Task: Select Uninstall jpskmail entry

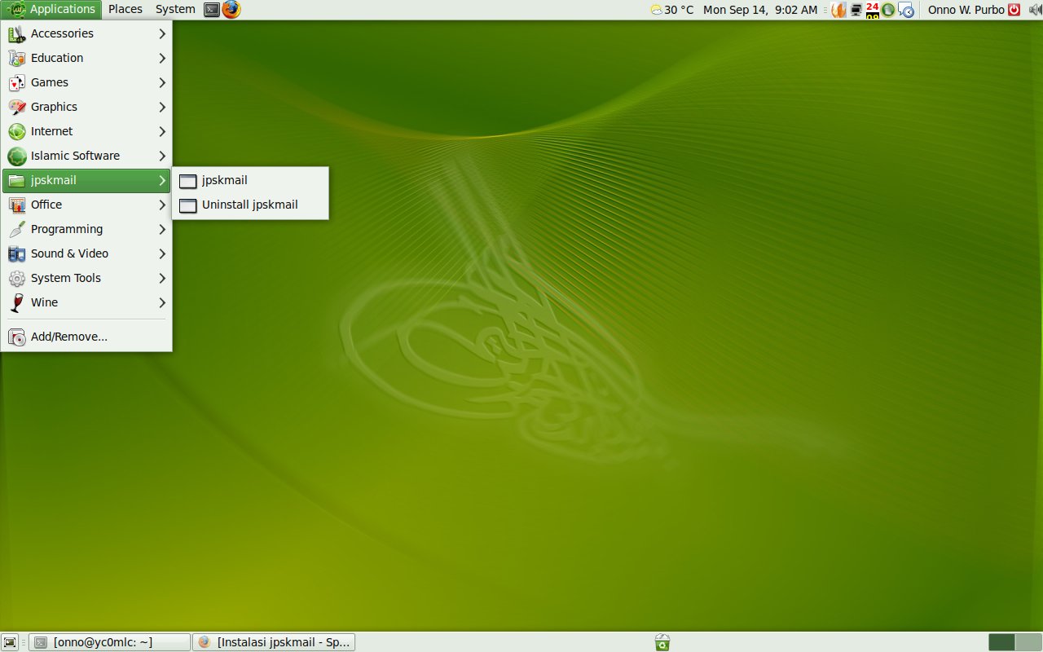Action: 249,205
